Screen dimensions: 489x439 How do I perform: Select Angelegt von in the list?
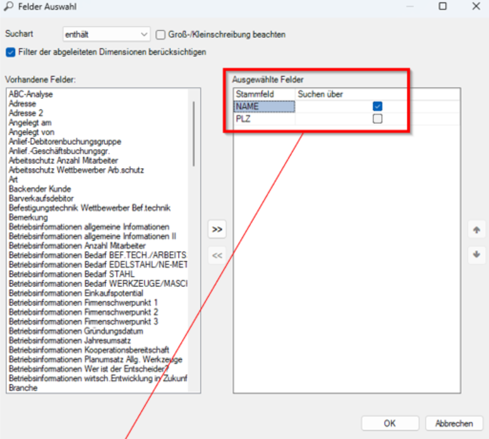click(32, 132)
